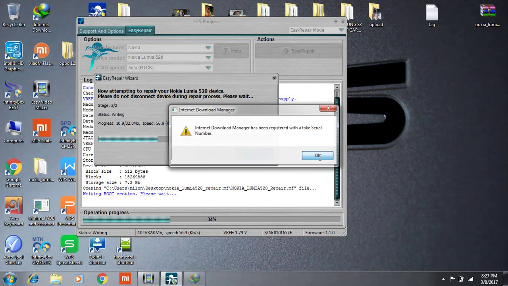
Task: Open WPS Spreadsheets desktop icon
Action: pos(69,250)
